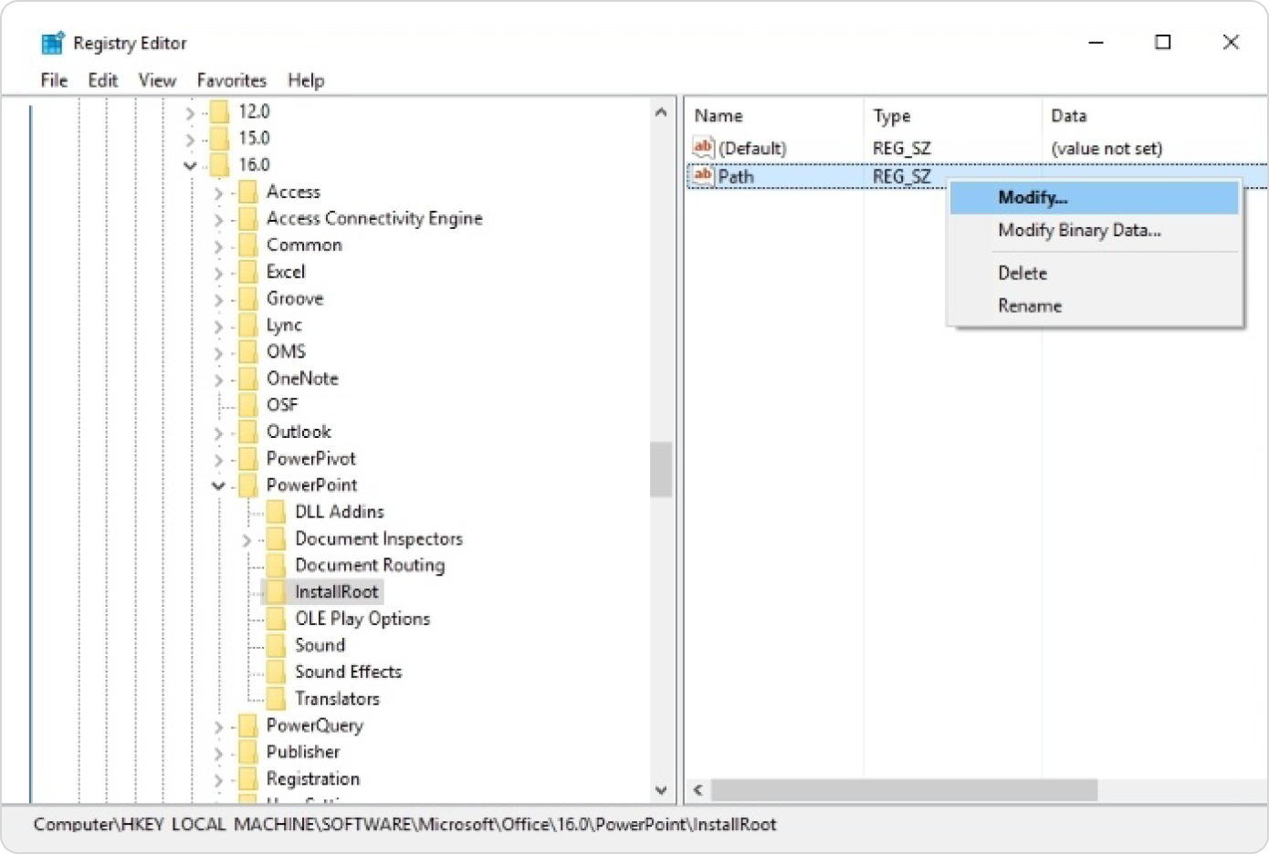The image size is (1269, 854).
Task: Expand the Outlook key
Action: pyautogui.click(x=218, y=432)
